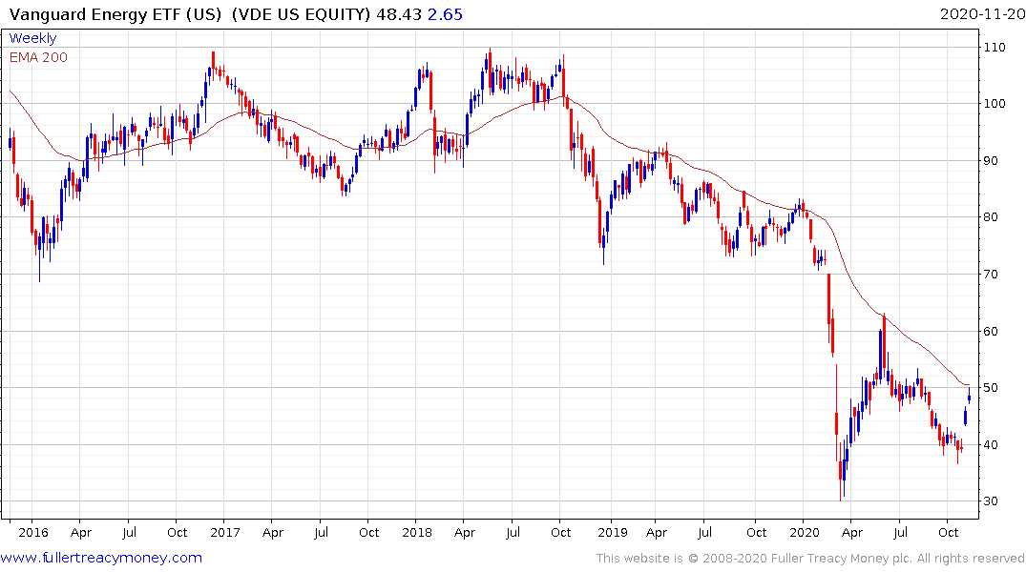The image size is (1026, 572).
Task: Click the 2020 year axis label
Action: (x=805, y=532)
